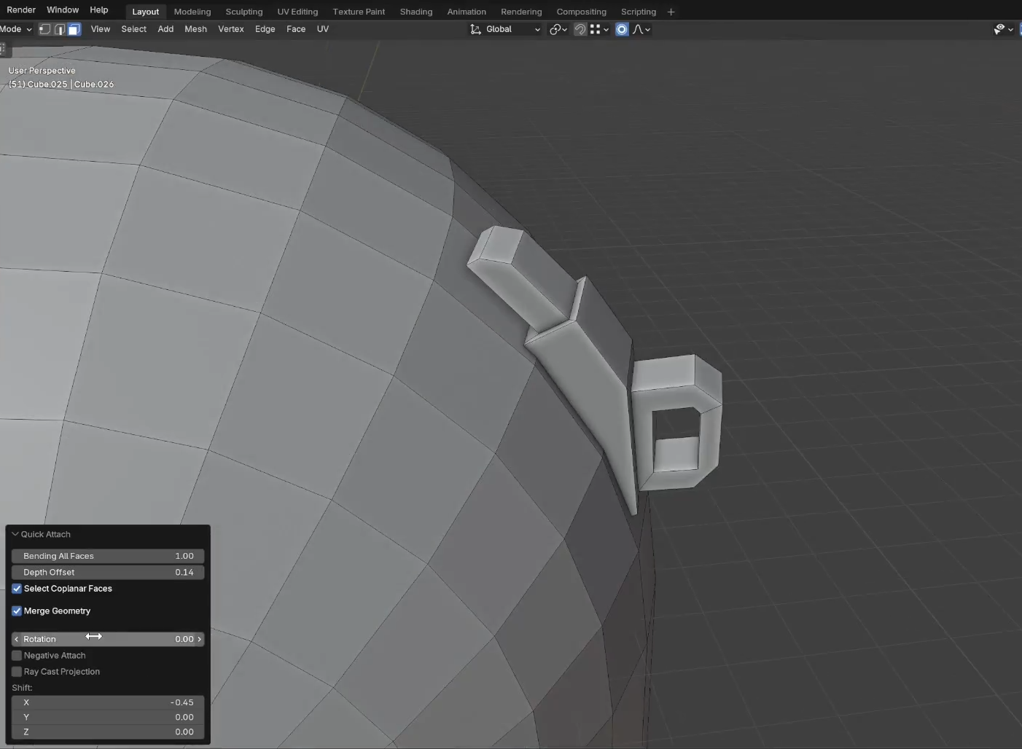Switch to the Sculpting workspace tab

click(244, 12)
